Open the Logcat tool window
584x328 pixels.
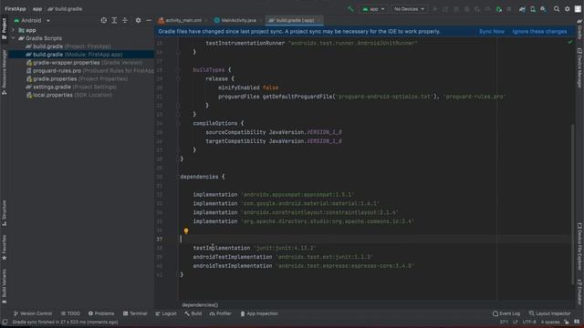[x=166, y=313]
